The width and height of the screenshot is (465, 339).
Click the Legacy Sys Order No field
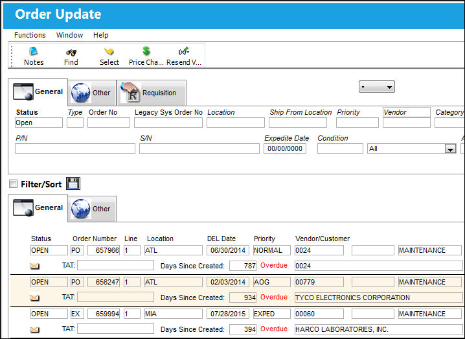coord(168,123)
